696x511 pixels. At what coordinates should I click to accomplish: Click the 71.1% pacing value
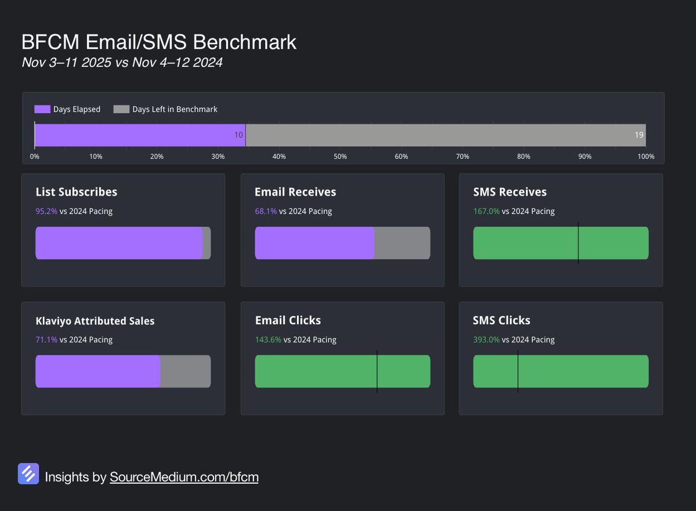(46, 340)
